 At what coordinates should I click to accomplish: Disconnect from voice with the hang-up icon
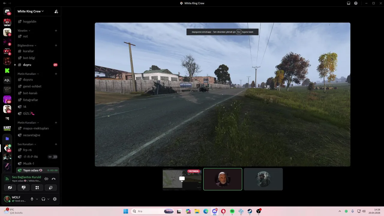pyautogui.click(x=54, y=179)
